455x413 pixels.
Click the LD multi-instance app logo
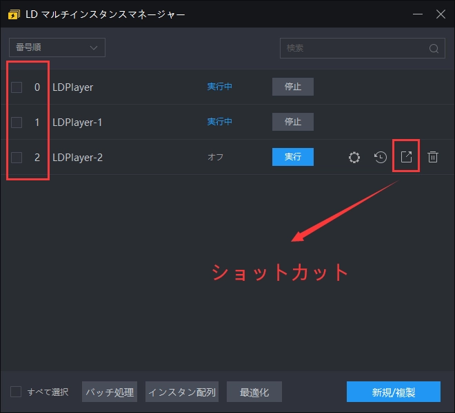click(x=14, y=14)
